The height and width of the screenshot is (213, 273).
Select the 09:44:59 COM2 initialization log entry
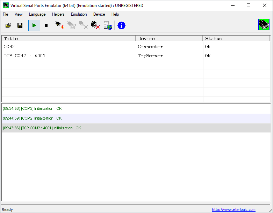(136, 118)
